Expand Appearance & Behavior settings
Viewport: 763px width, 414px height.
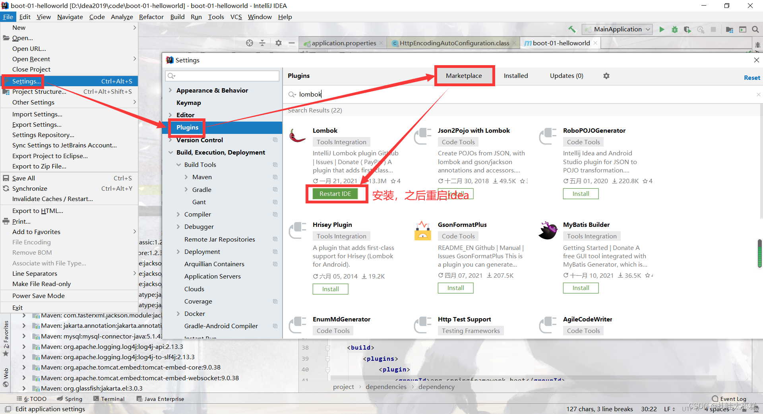170,90
